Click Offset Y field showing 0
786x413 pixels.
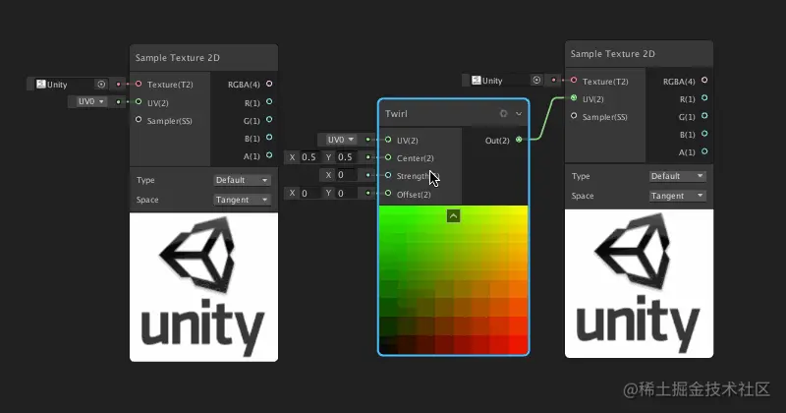coord(347,193)
